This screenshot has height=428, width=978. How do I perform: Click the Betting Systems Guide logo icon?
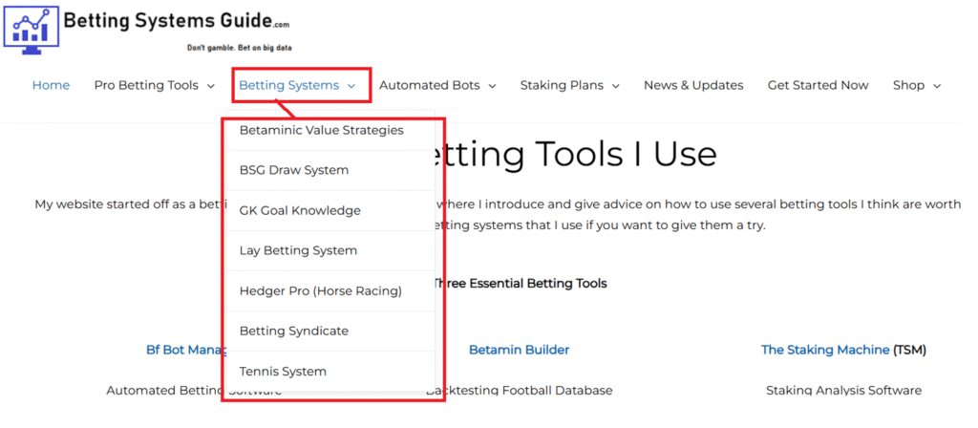[31, 27]
